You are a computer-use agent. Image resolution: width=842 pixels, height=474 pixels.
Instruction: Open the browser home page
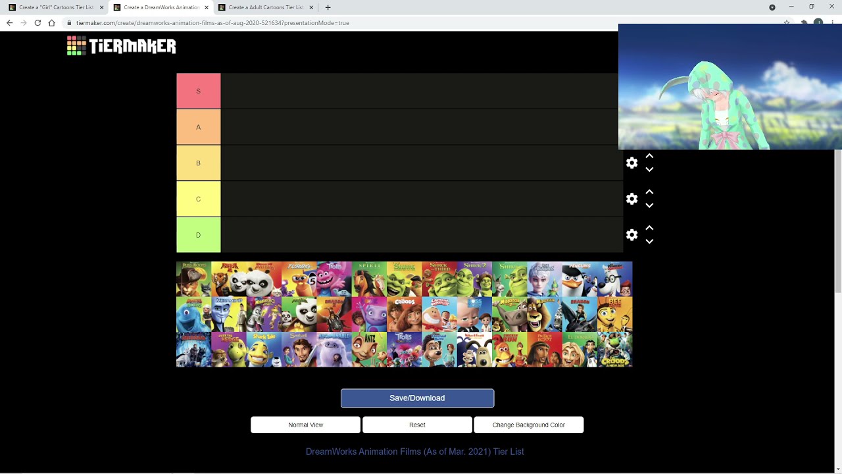point(51,22)
